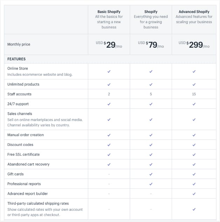Viewport: 220px width, 222px height.
Task: Click the Abandoned cart recovery checkmark under Shopify
Action: tap(151, 164)
